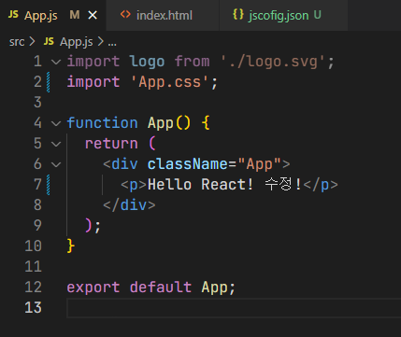Collapse the fold at line 1
The image size is (401, 337).
pos(56,62)
